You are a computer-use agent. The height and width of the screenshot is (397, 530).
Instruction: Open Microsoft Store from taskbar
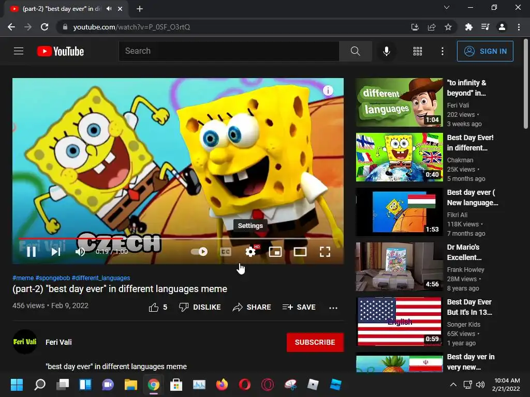[x=176, y=385]
